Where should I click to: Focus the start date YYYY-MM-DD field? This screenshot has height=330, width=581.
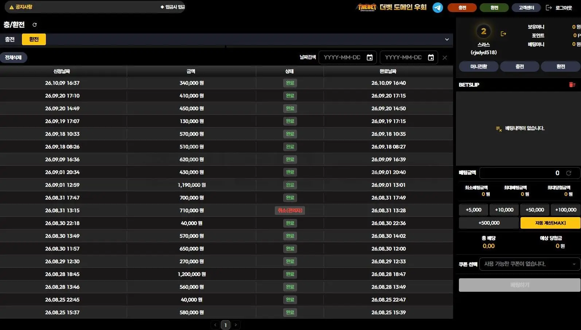pyautogui.click(x=348, y=58)
